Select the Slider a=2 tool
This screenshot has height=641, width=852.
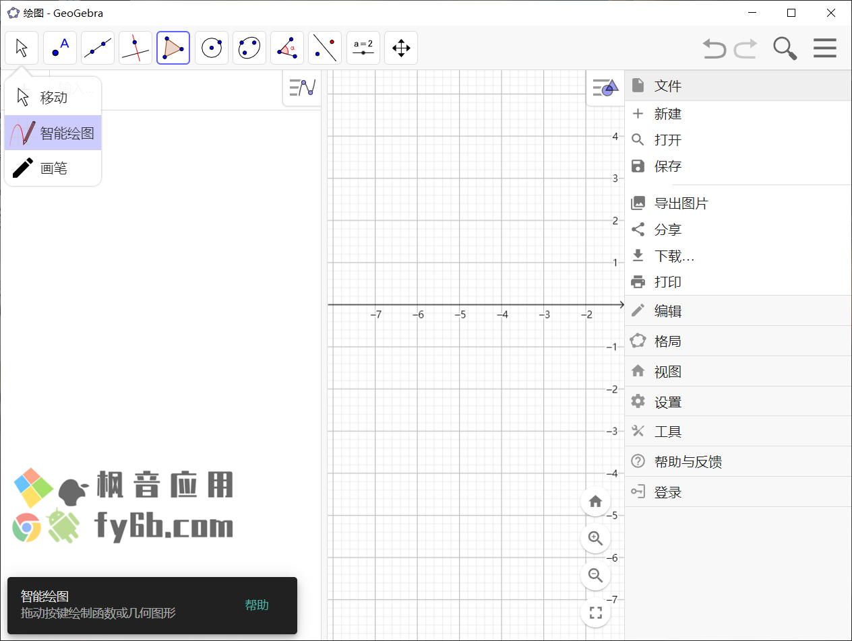tap(363, 48)
